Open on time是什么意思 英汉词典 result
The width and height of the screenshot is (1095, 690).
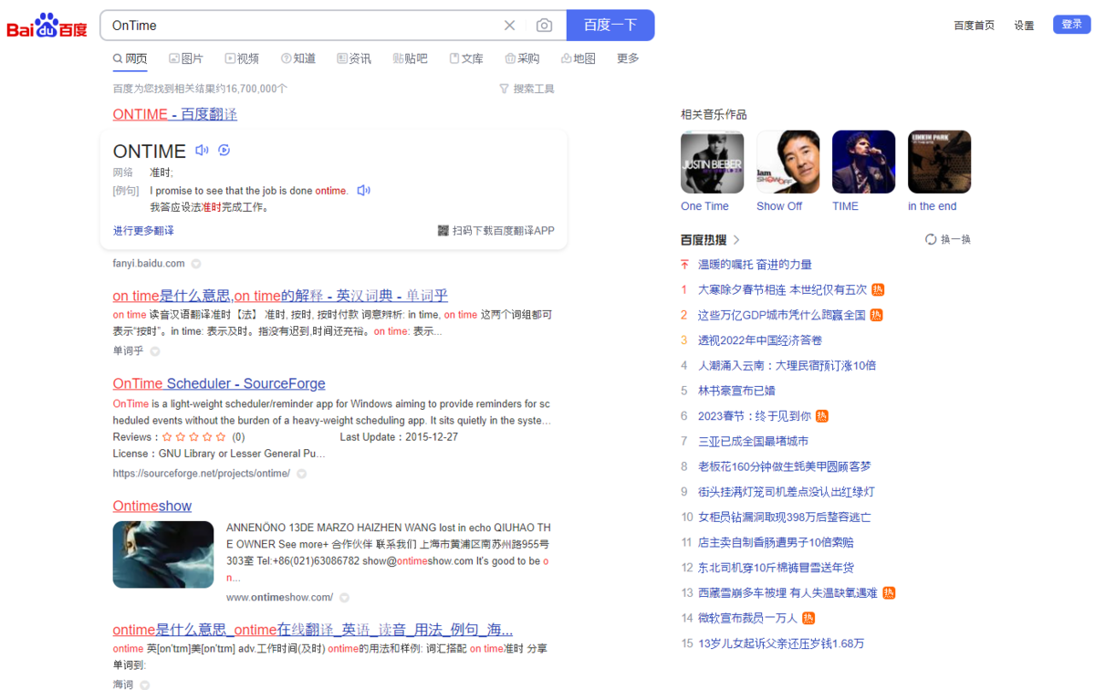coord(280,296)
